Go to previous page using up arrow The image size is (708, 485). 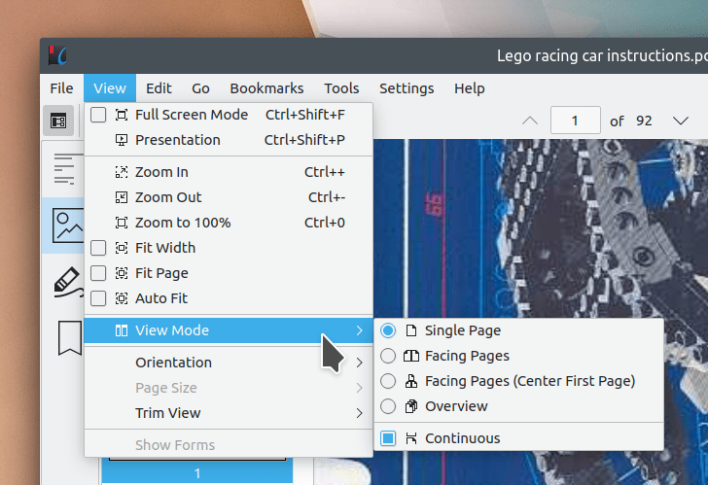[530, 121]
